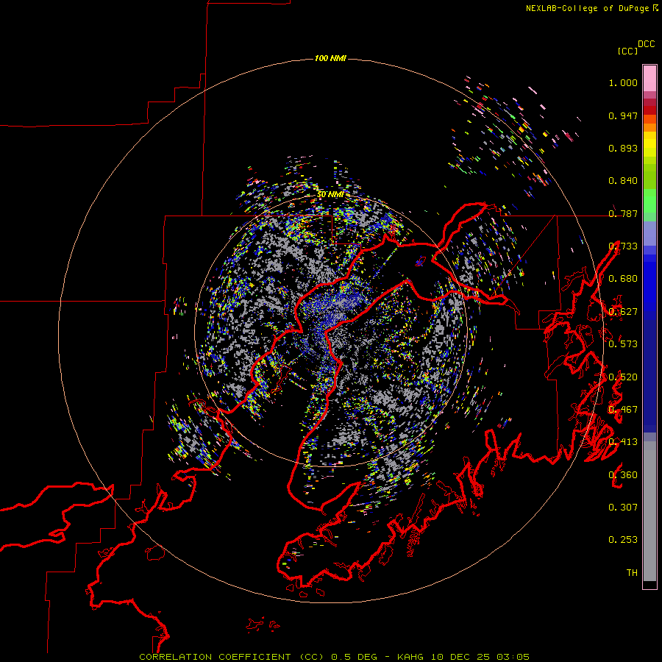This screenshot has height=662, width=662.
Task: Select the 0.787 value on the color scale
Action: 623,213
